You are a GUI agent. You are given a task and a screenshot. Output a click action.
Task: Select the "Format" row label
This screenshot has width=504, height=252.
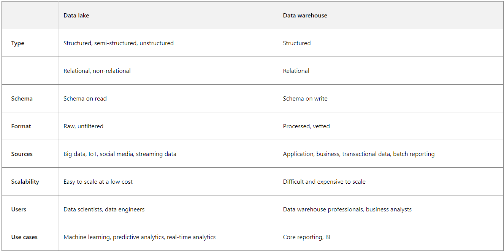pyautogui.click(x=21, y=126)
